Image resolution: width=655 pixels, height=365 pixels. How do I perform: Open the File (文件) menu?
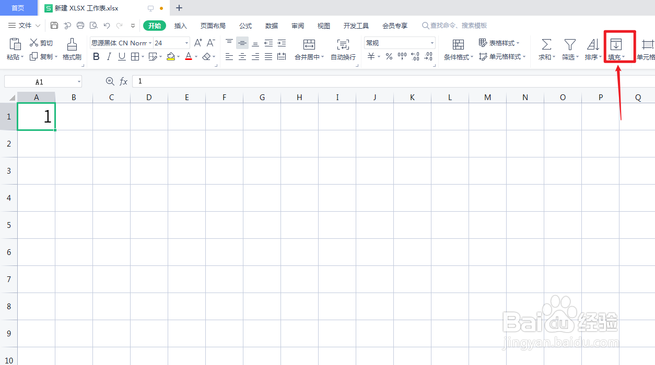tap(24, 25)
